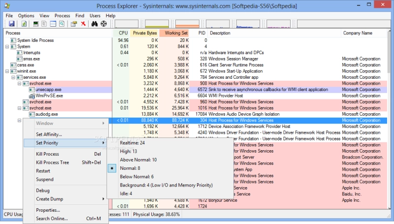Click the Process Explorer title bar icon
The width and height of the screenshot is (394, 224).
point(7,5)
